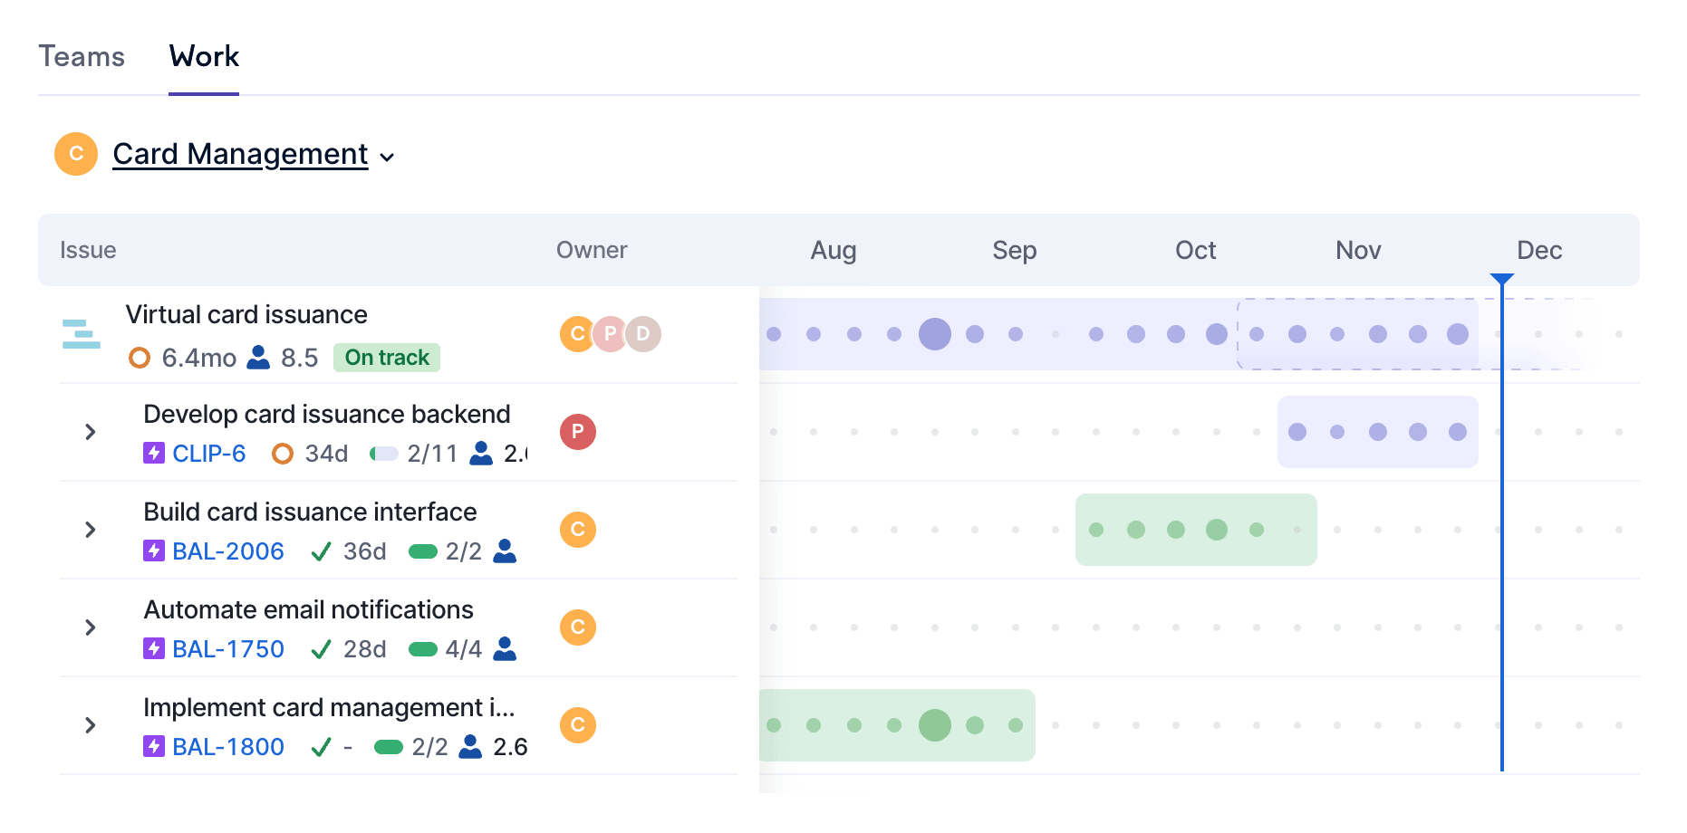
Task: Click the CLIP-6 purple lightning issue icon
Action: click(154, 453)
